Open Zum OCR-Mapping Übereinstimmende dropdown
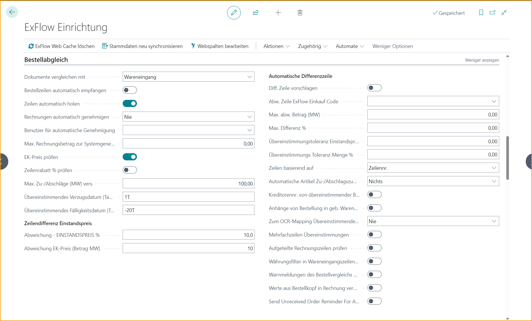 [433, 221]
